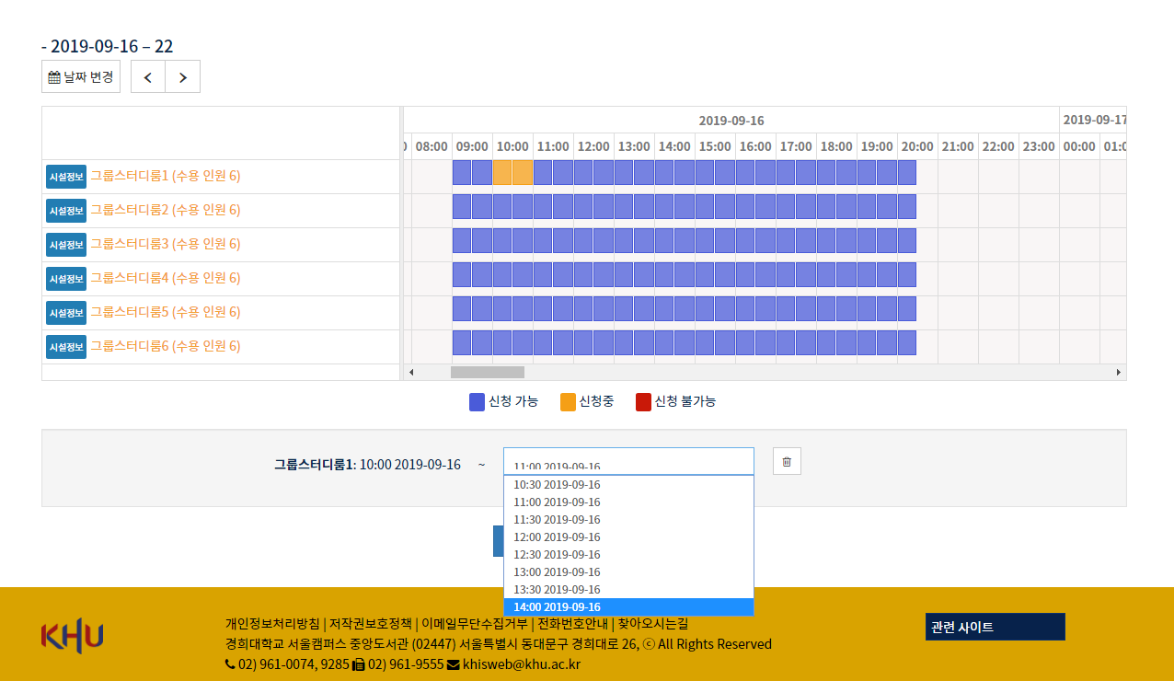
Task: Click the 14:00 time column header
Action: pyautogui.click(x=674, y=146)
